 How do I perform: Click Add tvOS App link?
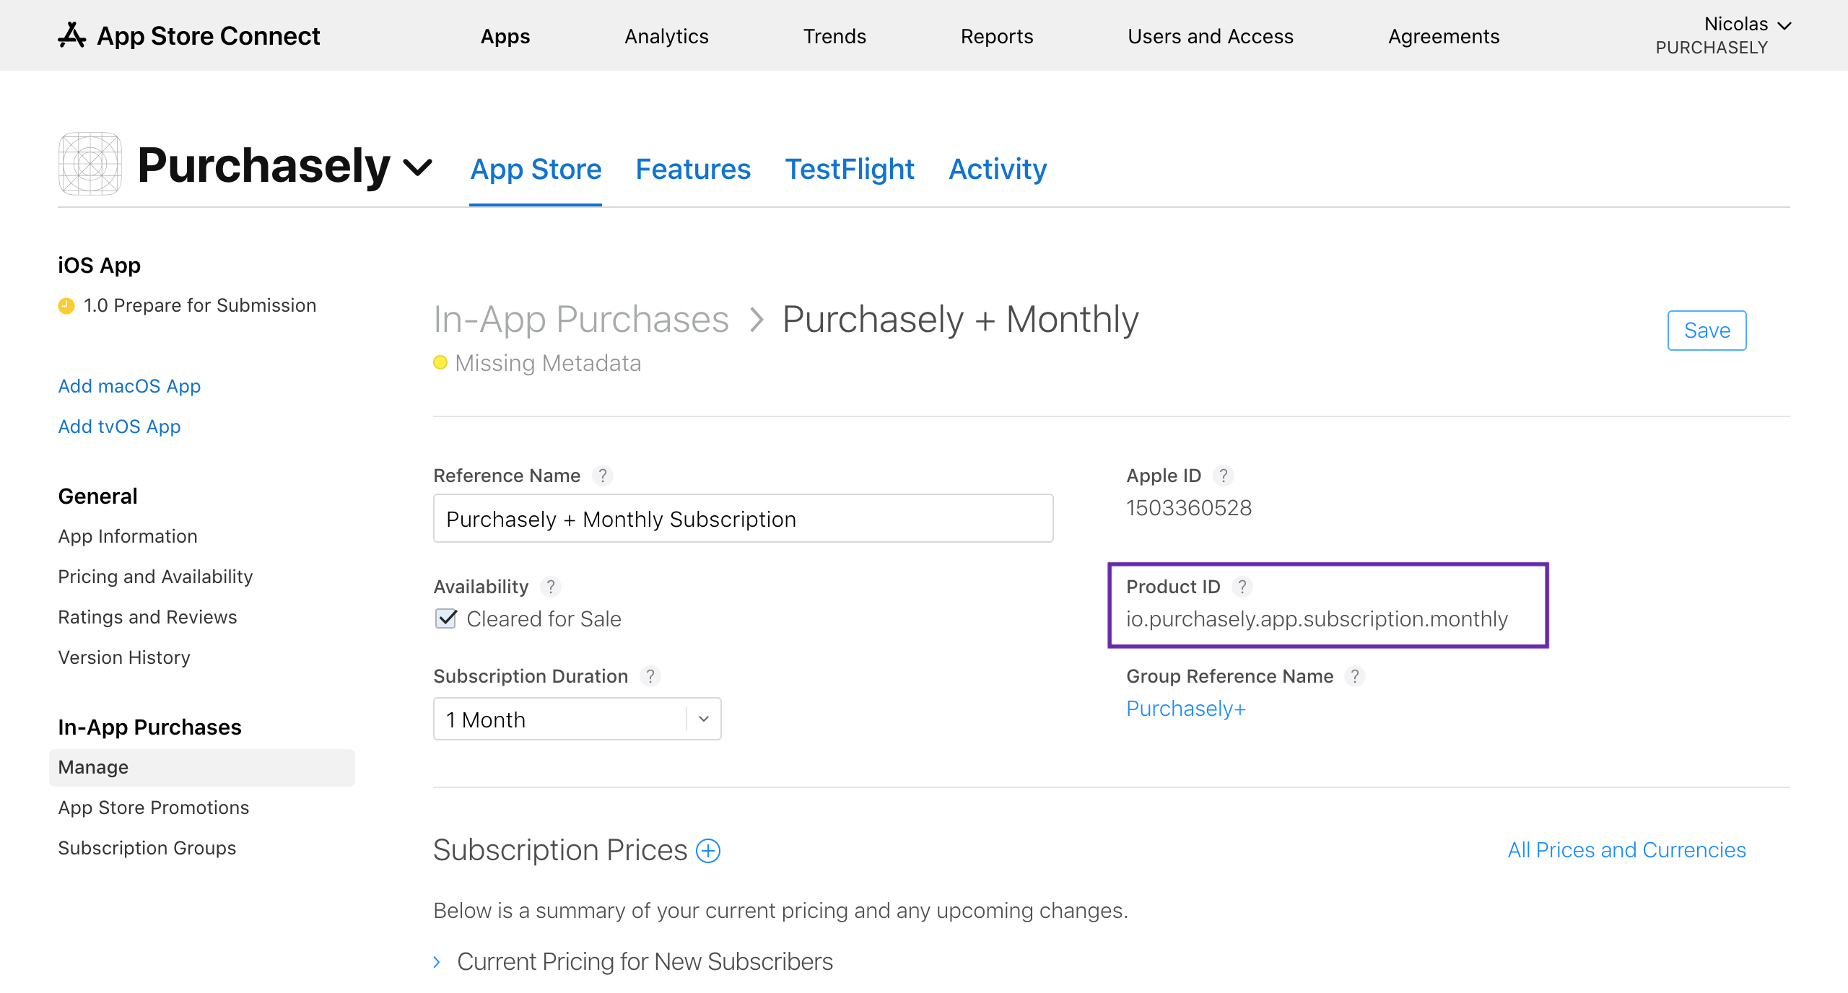pos(119,426)
